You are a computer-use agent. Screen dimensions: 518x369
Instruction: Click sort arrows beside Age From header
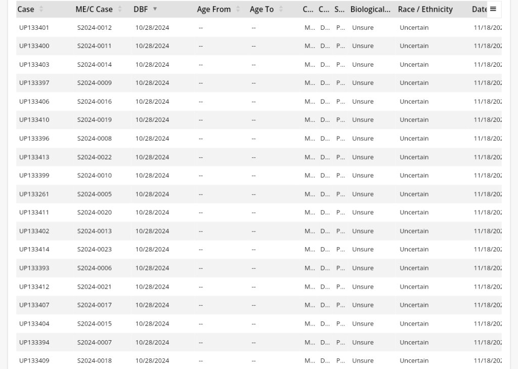tap(238, 9)
